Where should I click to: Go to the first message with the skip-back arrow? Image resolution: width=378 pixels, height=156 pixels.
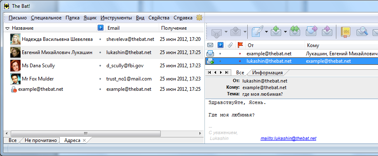(x=209, y=73)
